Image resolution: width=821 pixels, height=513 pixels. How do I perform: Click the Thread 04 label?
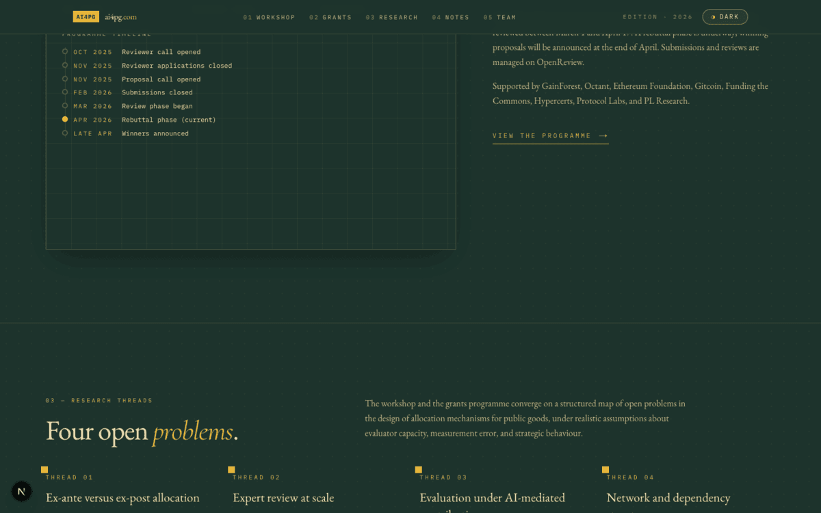(x=630, y=477)
